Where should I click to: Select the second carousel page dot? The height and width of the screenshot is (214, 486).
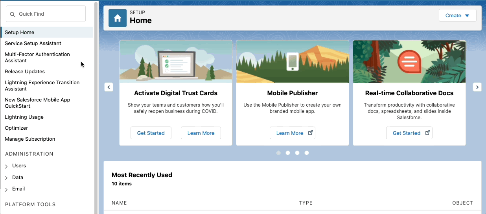(288, 153)
